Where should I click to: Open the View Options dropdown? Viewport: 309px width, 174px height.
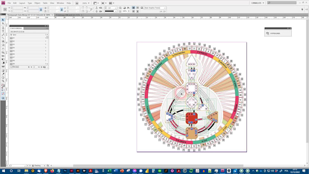click(x=98, y=3)
